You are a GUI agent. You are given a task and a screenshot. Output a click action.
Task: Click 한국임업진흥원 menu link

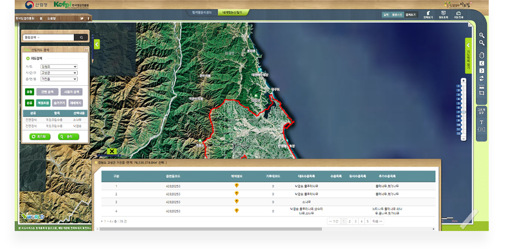coord(25,18)
